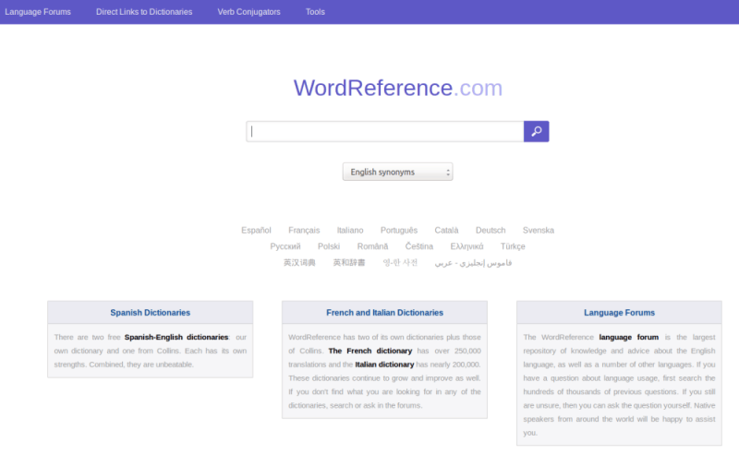Switch site language to Română
Screen dimensions: 739x454
click(x=372, y=246)
